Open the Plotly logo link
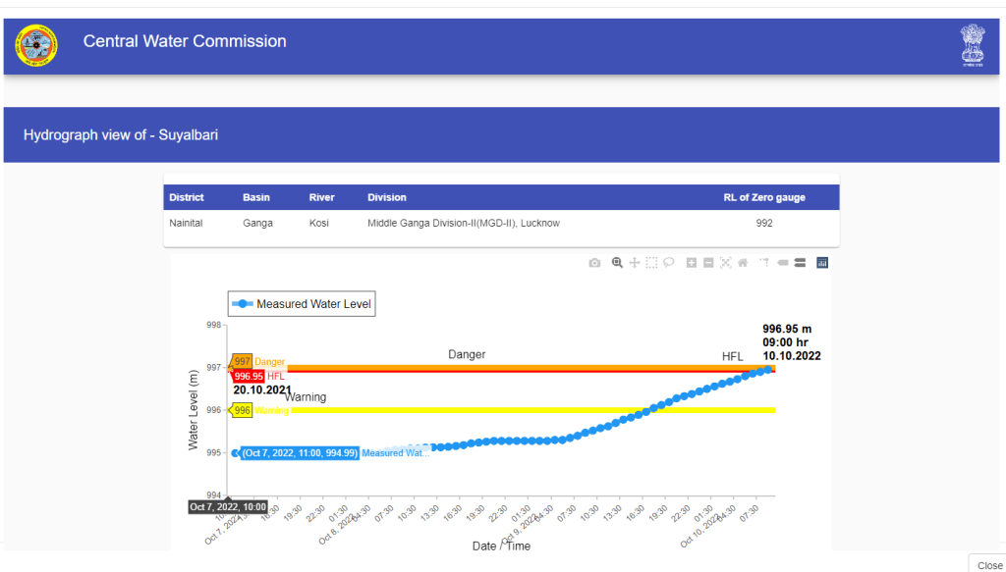Viewport: 1006px width, 572px height. [822, 263]
